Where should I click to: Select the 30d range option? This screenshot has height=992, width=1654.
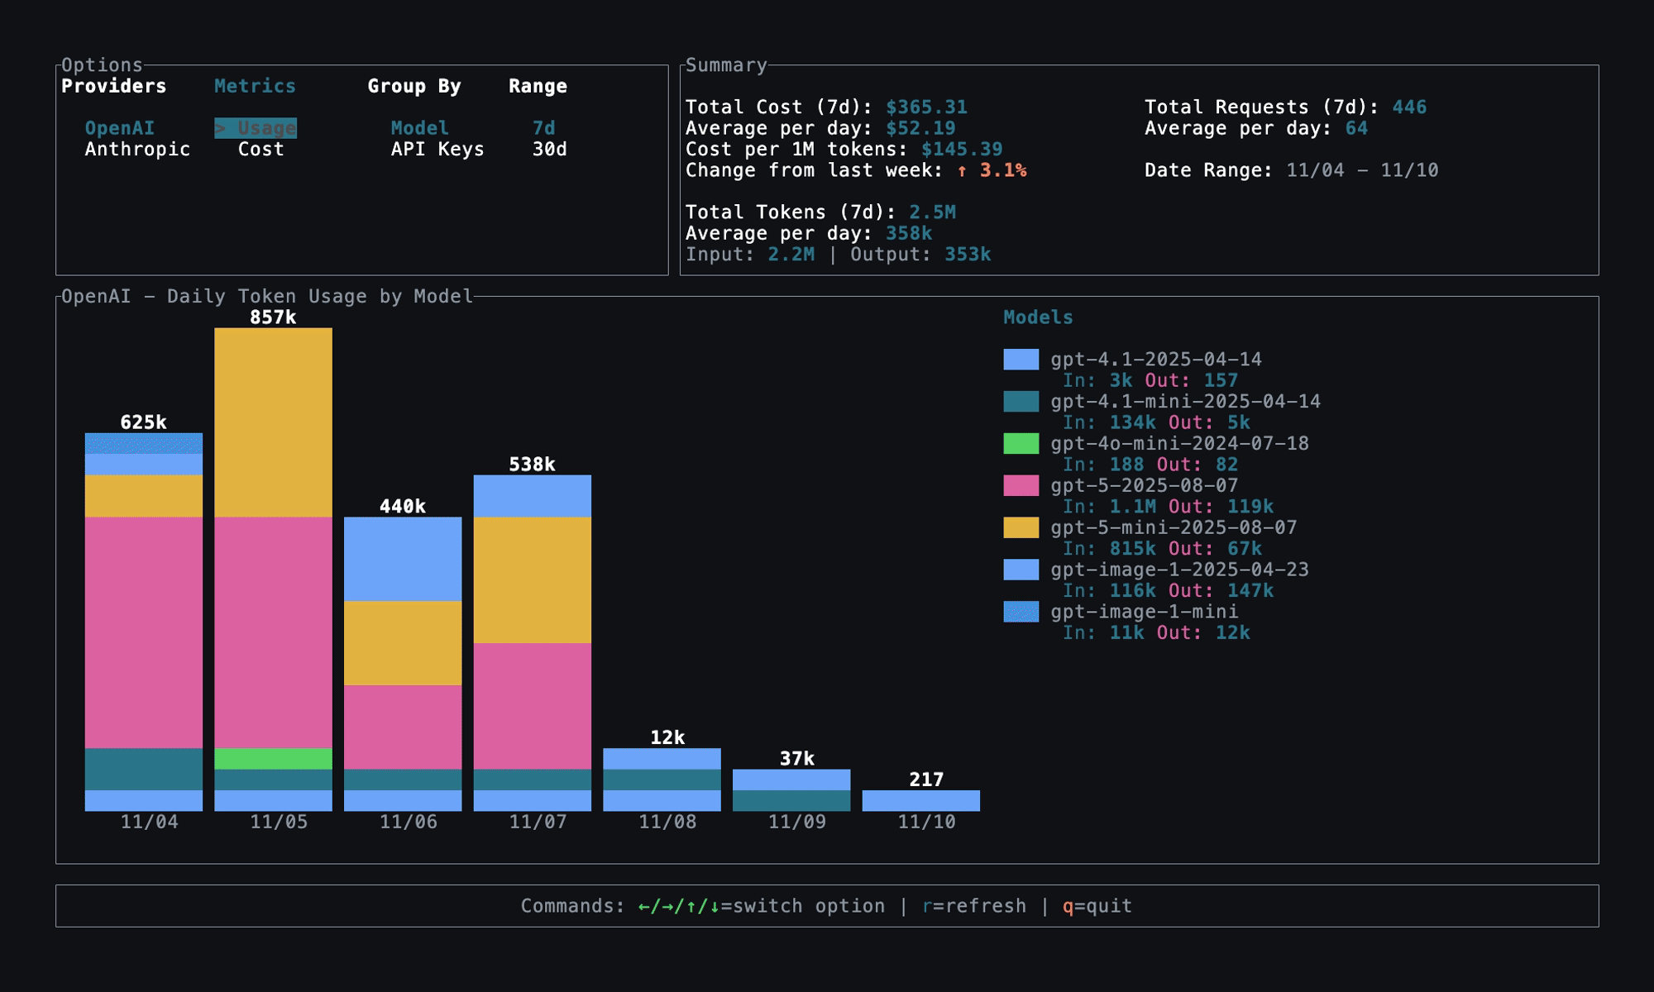point(550,150)
